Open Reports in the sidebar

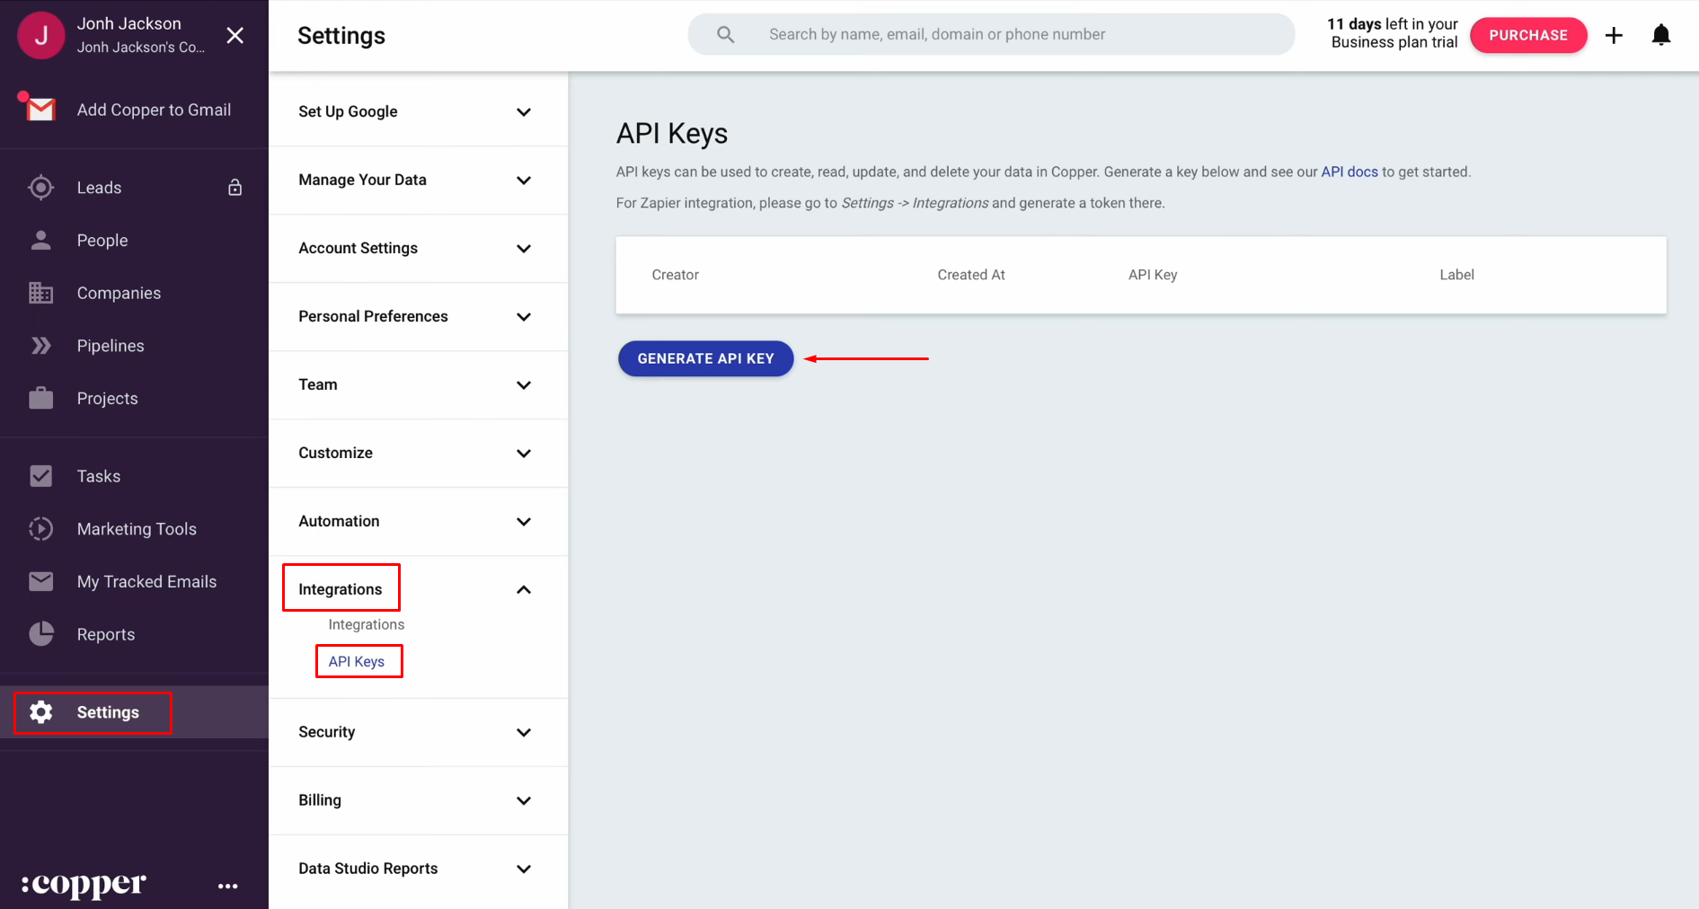tap(106, 634)
